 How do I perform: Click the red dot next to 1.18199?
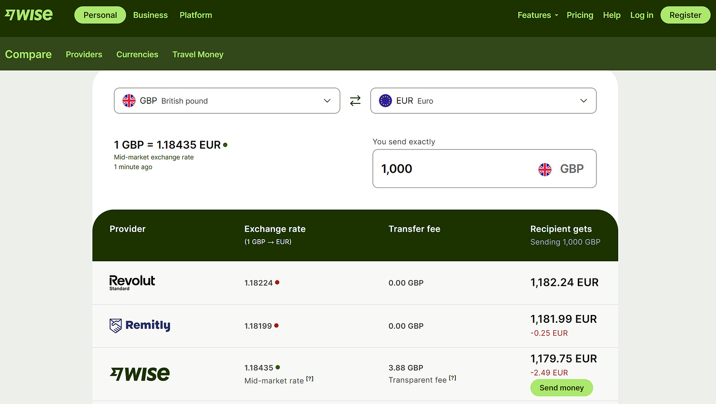click(x=276, y=325)
